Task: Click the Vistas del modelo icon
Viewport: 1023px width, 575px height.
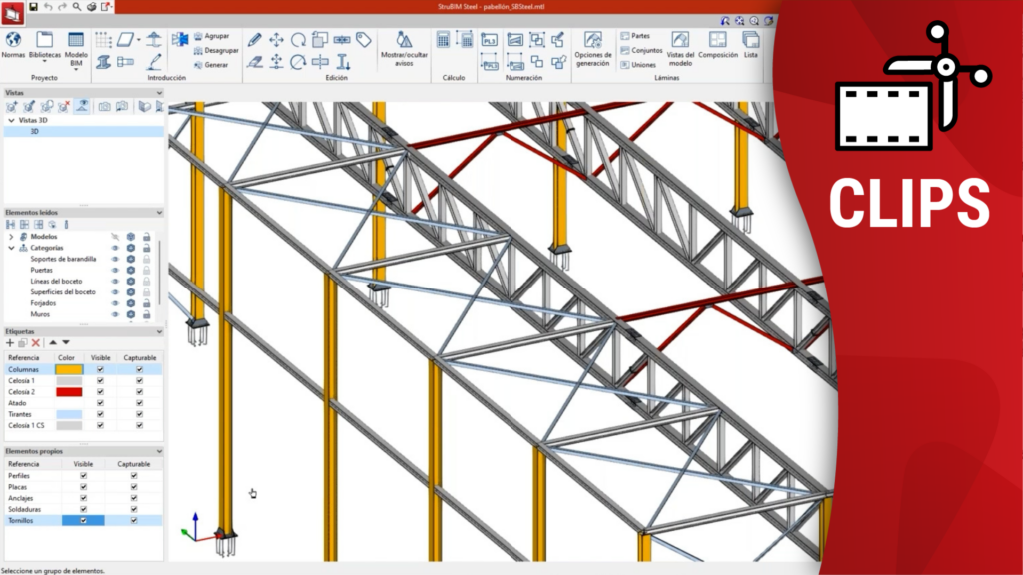Action: (679, 47)
